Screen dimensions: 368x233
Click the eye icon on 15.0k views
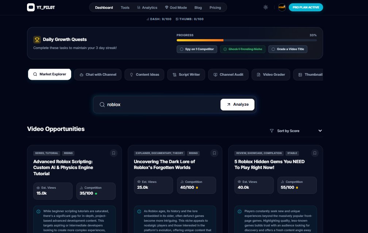coord(38,188)
